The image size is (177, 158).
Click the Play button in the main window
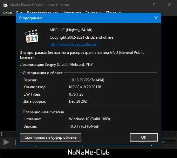point(6,142)
